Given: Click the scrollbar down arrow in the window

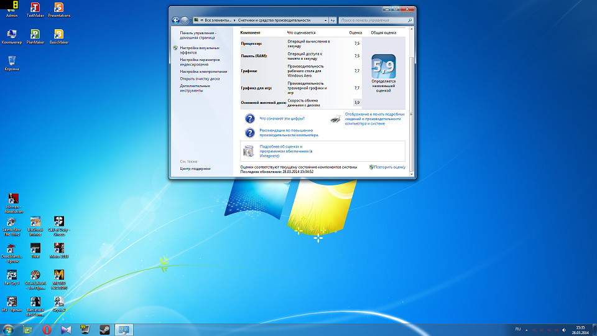Looking at the screenshot, I should pyautogui.click(x=411, y=174).
